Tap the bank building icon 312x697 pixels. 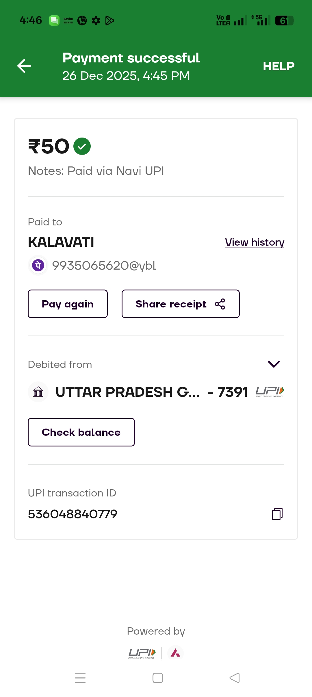click(x=38, y=392)
